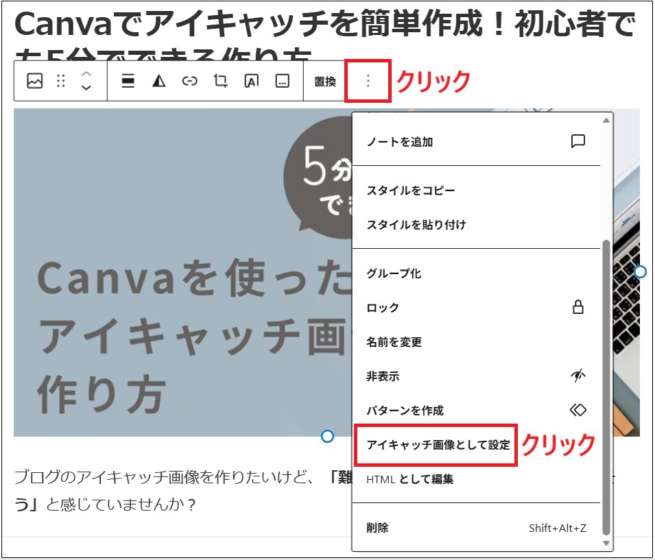Open the block alignment tool
Screen dimensions: 655x560
tap(128, 81)
